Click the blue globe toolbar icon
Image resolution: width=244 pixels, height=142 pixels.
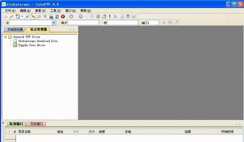coord(128,17)
